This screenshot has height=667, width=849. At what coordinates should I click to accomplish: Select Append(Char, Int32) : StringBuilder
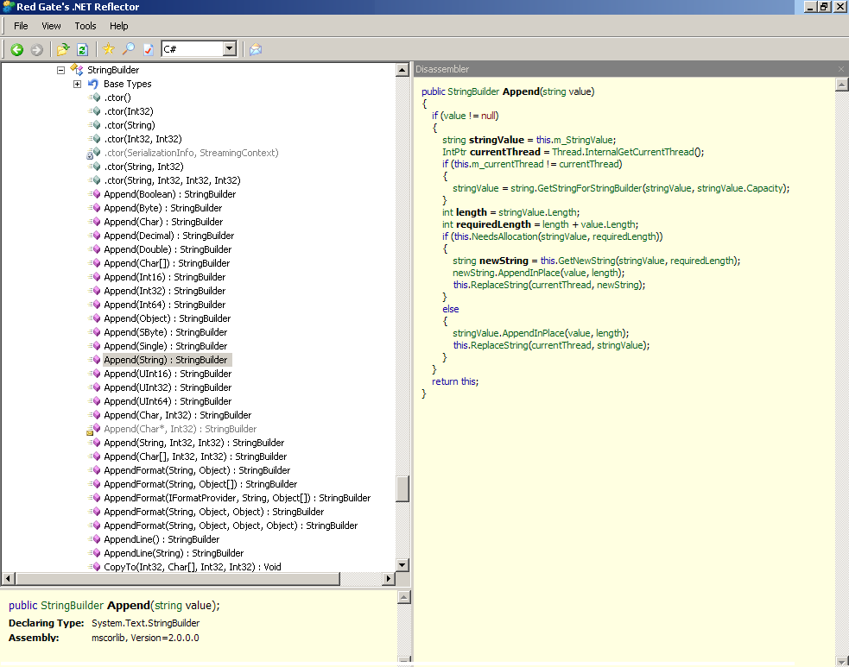tap(178, 415)
